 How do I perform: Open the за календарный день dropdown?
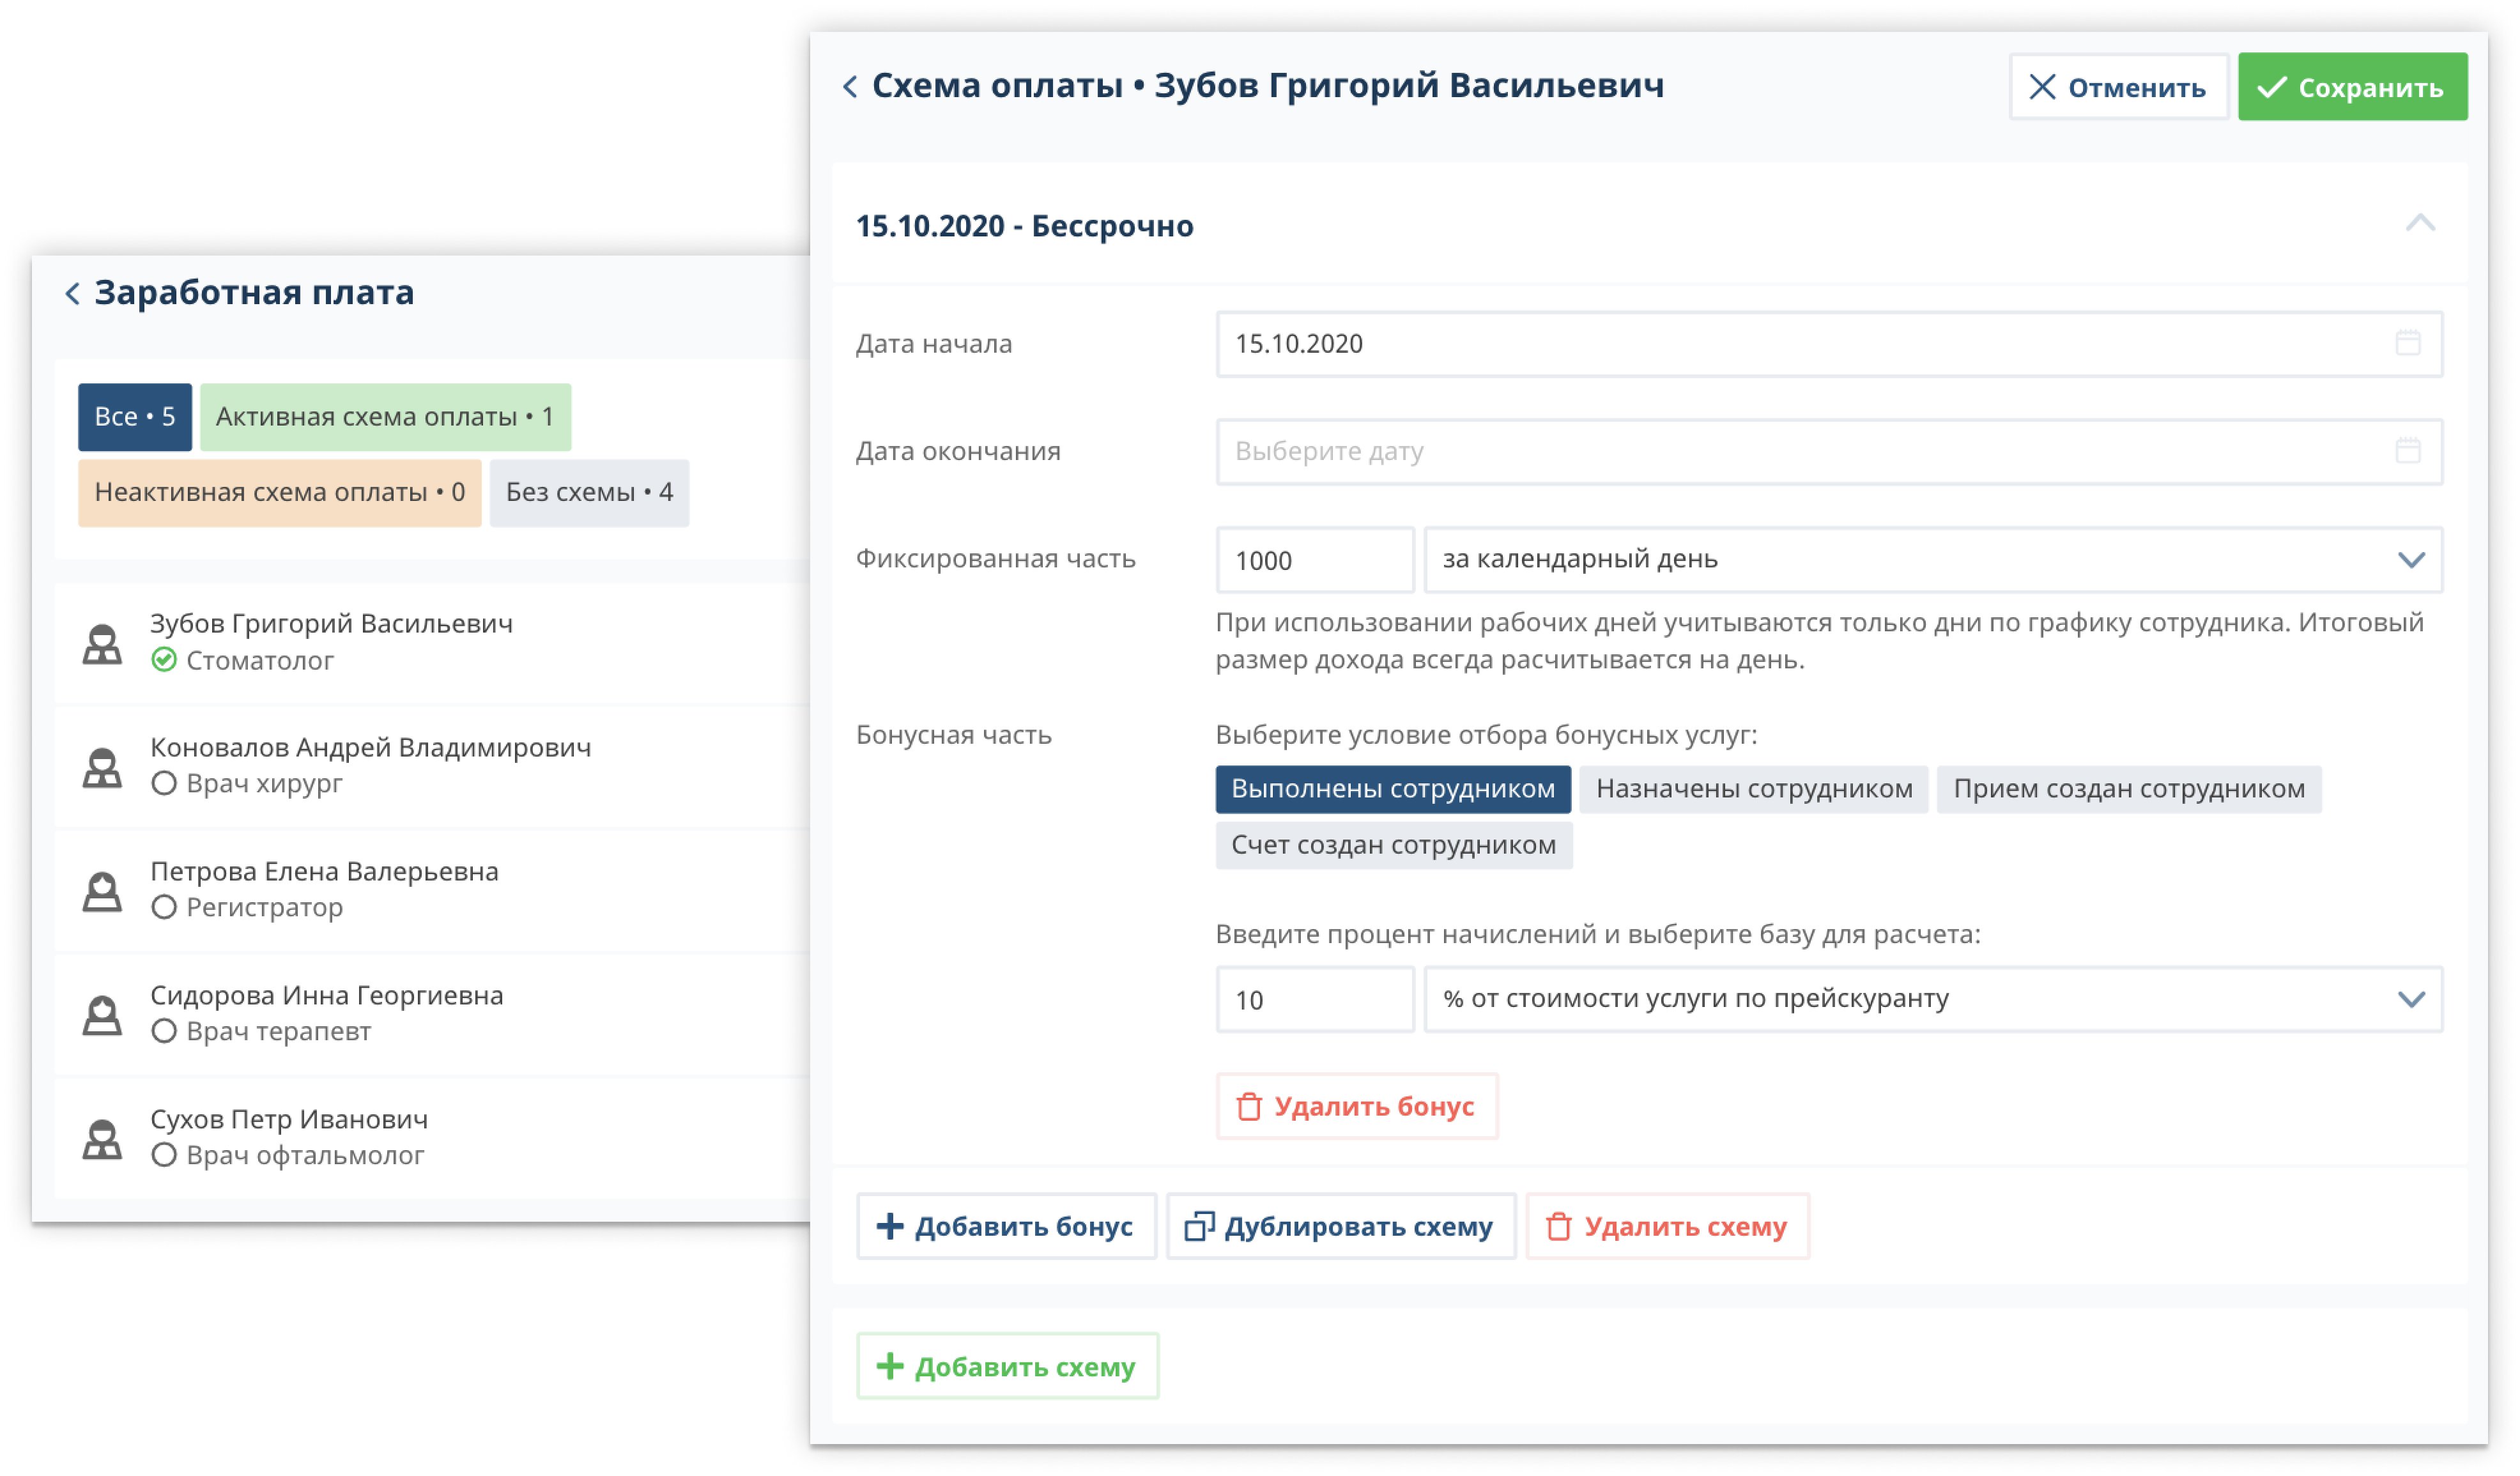(x=1932, y=560)
